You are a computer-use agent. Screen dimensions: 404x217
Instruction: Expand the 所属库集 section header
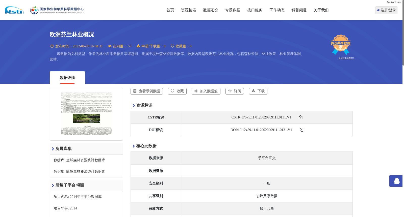pos(86,149)
